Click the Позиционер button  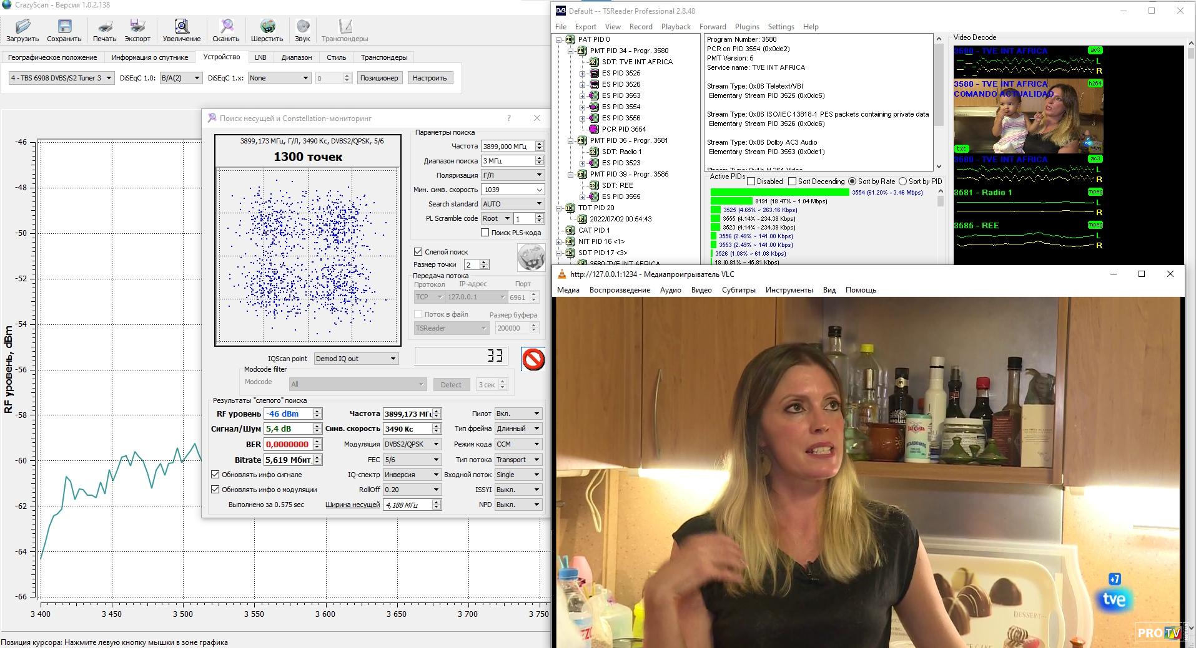pos(379,78)
